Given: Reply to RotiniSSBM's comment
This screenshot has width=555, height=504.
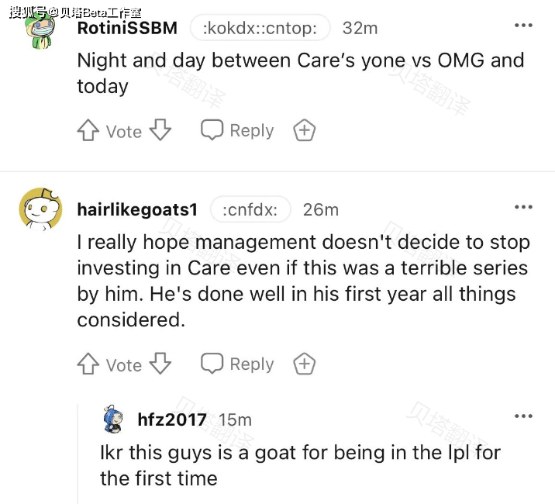Looking at the screenshot, I should [x=237, y=130].
